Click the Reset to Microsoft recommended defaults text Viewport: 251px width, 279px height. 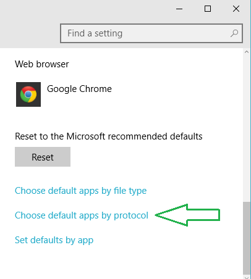(109, 136)
